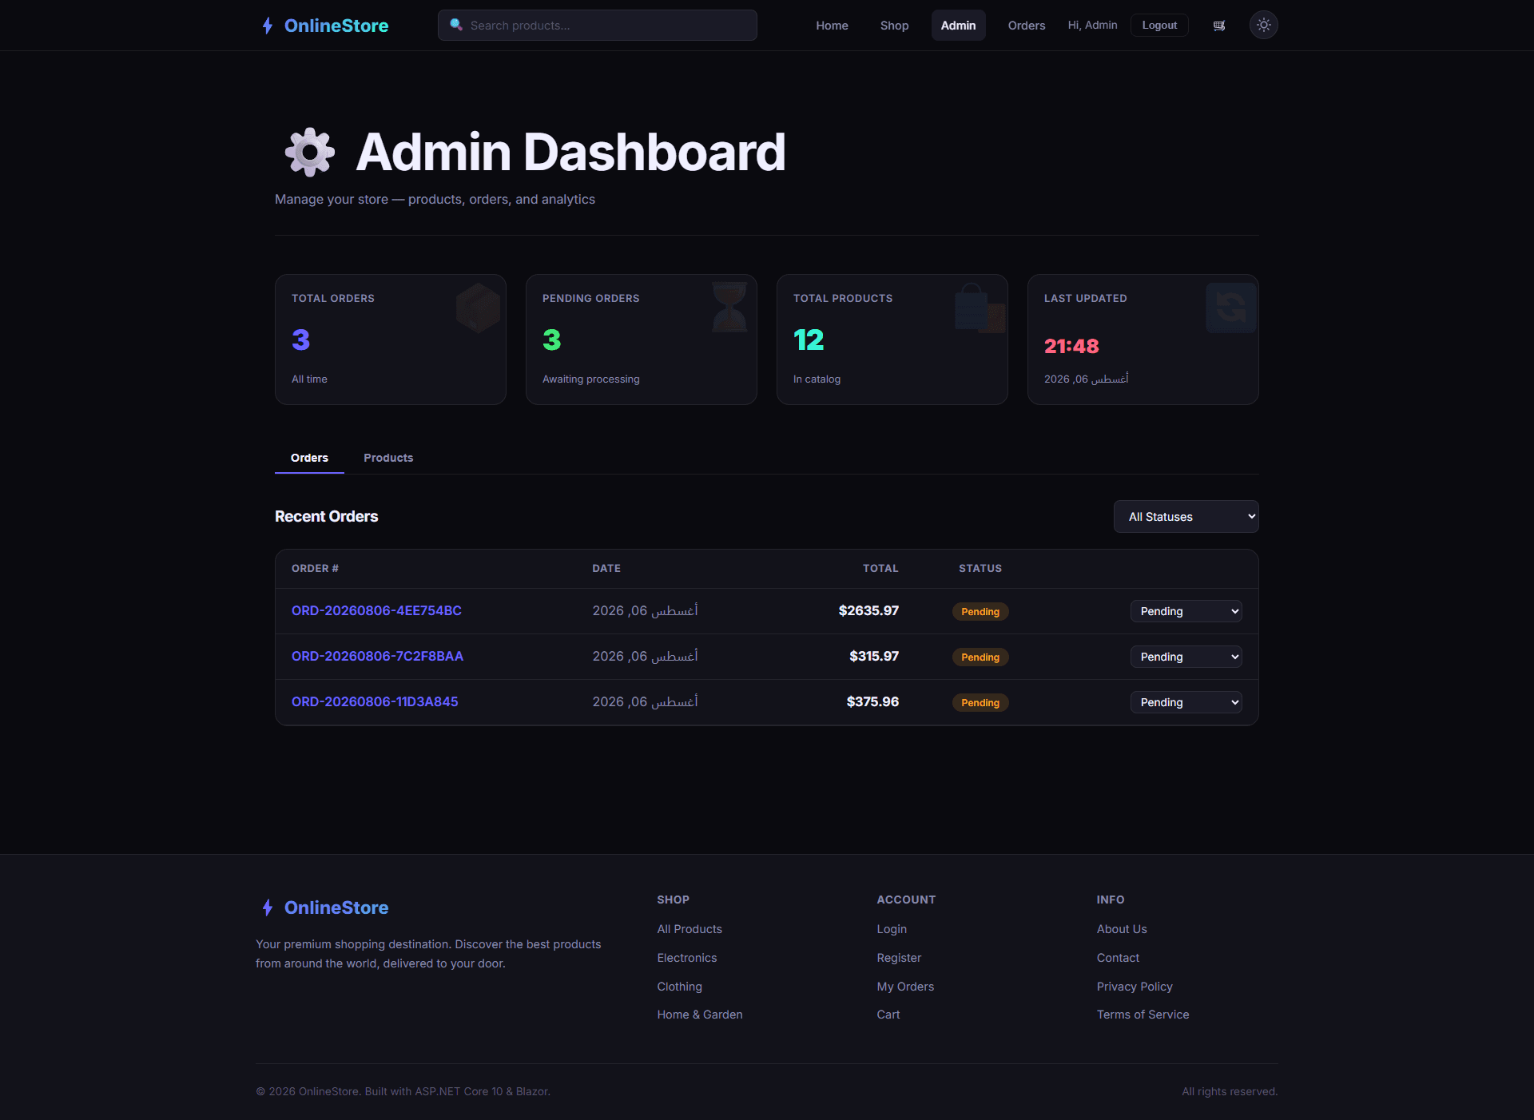This screenshot has width=1534, height=1120.
Task: Open order link ORD-20260806-4EE754BC
Action: [x=376, y=610]
